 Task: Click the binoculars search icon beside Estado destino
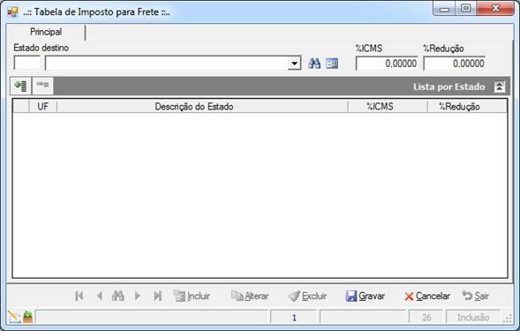(314, 64)
